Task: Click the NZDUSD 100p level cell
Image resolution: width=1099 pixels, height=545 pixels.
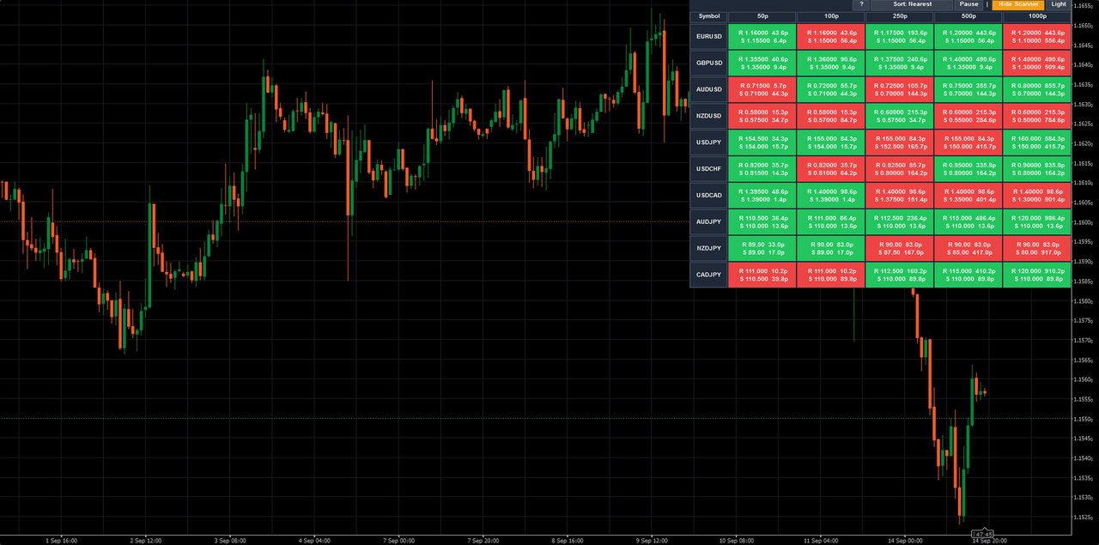Action: 831,116
